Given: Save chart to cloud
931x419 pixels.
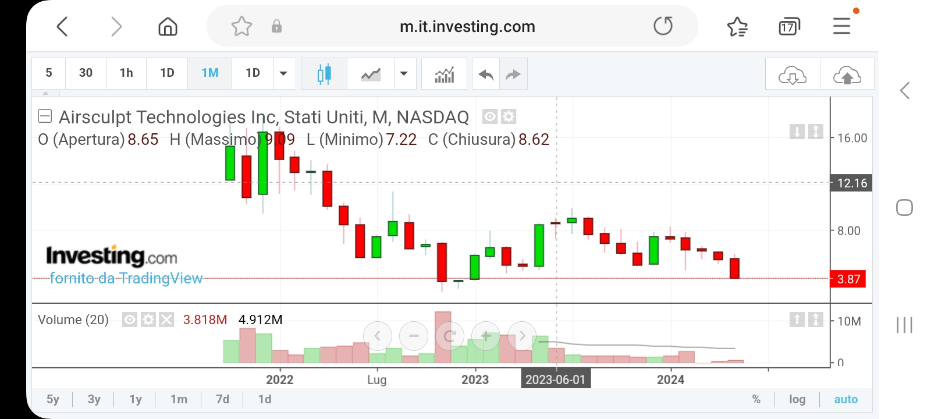Looking at the screenshot, I should 847,74.
